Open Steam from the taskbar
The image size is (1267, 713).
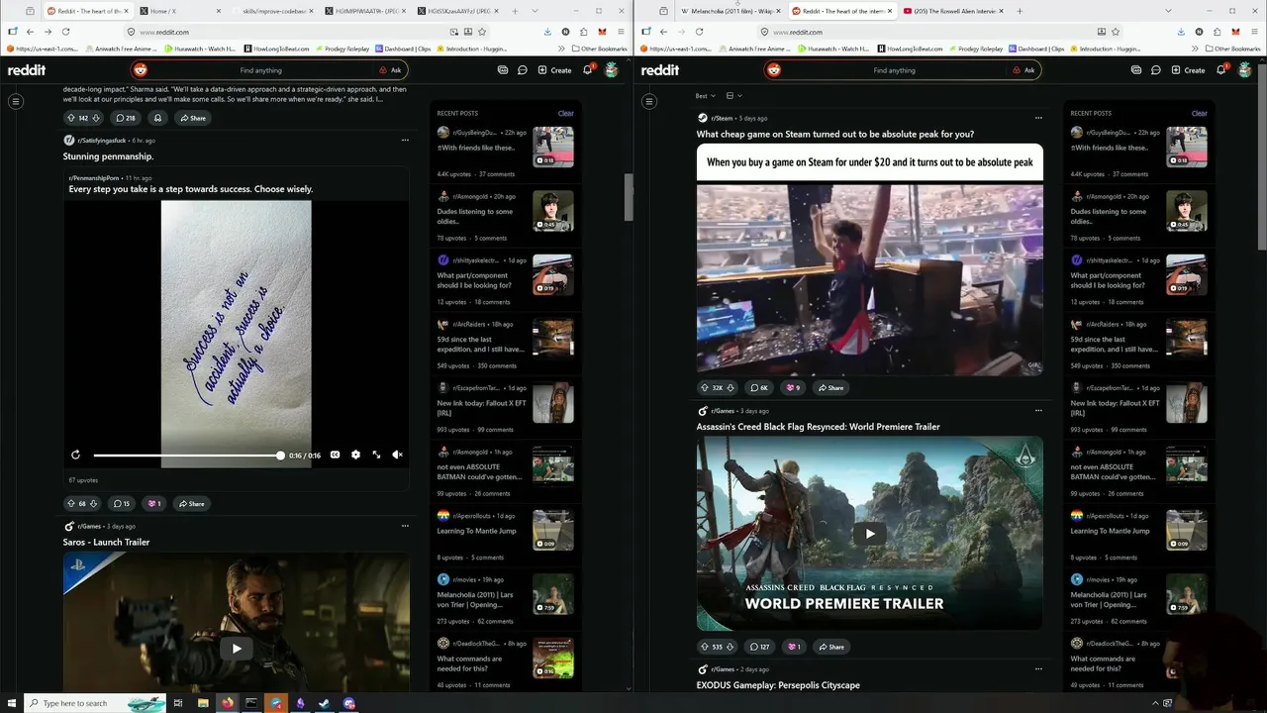[325, 703]
